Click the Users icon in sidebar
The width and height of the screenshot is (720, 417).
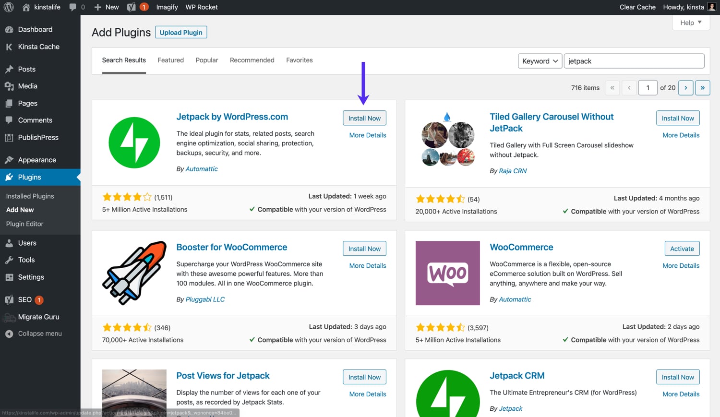[10, 243]
